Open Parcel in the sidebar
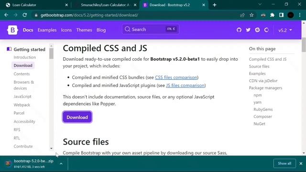306x172 pixels. pos(19,113)
